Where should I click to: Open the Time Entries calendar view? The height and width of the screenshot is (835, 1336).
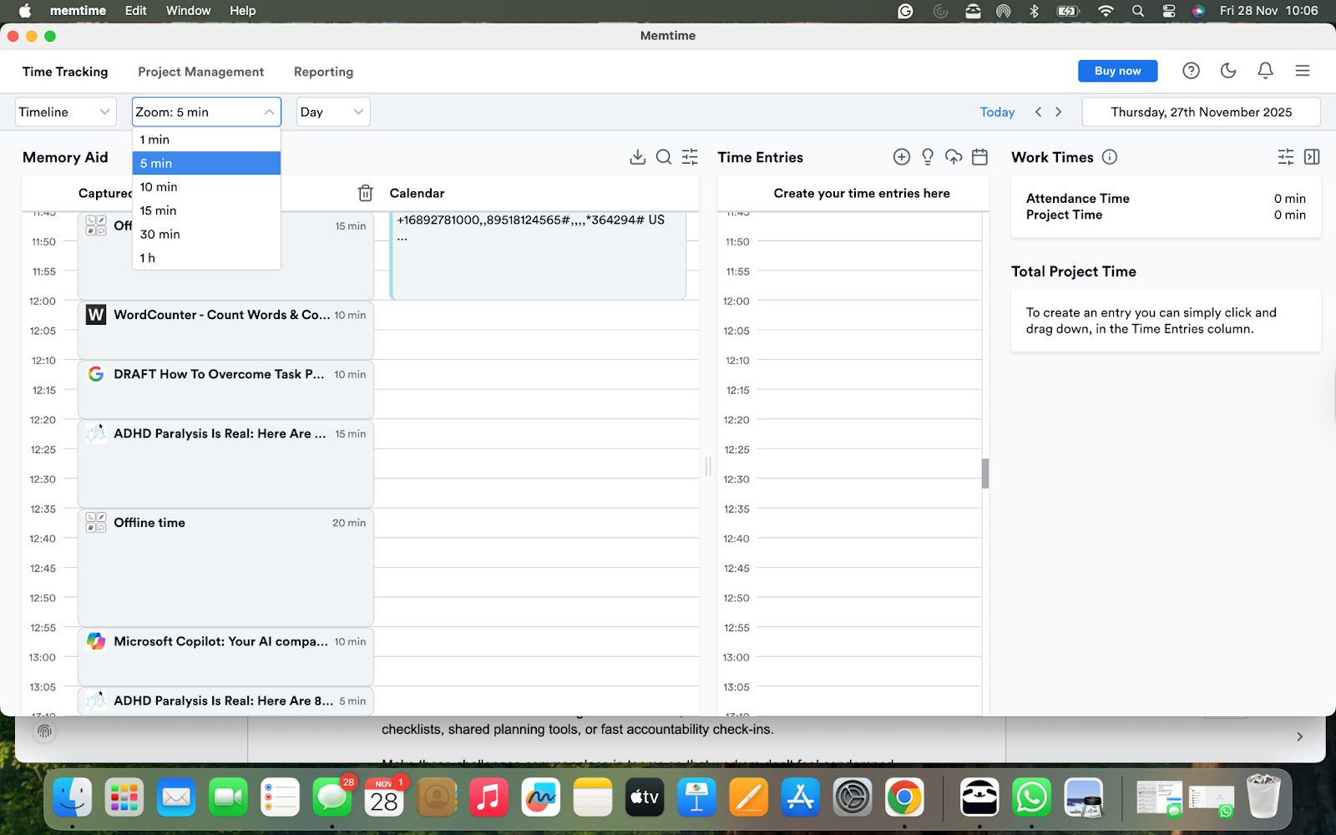point(979,156)
